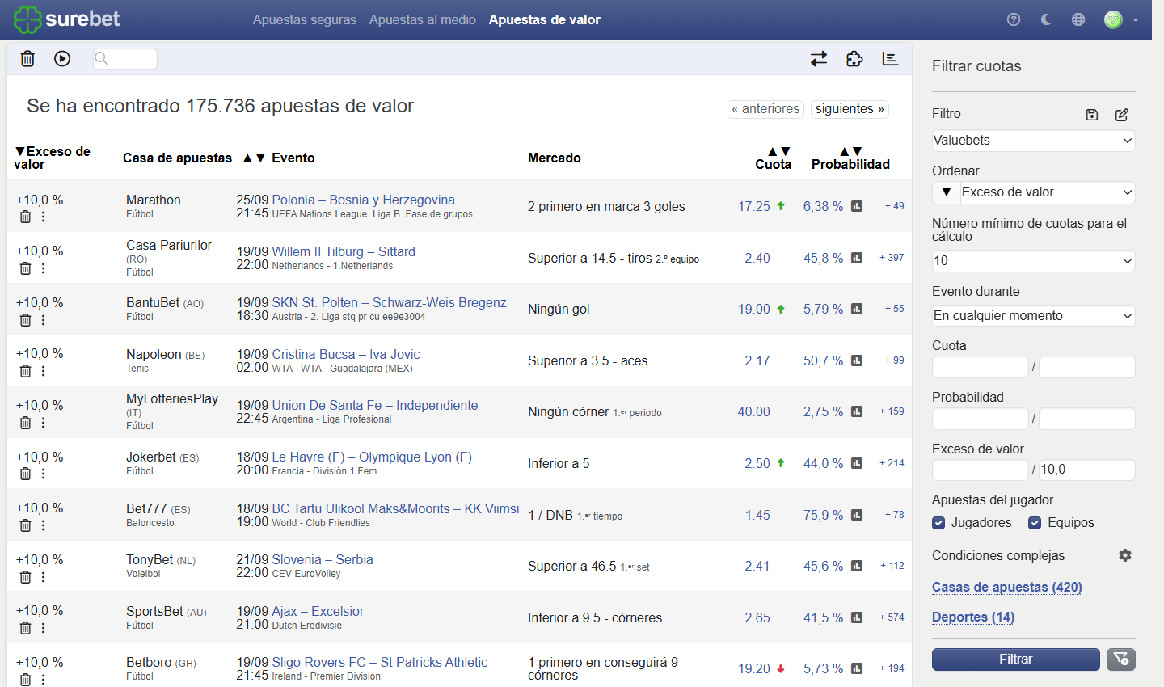Viewport: 1164px width, 687px height.
Task: Open more options for Betboro row
Action: click(44, 680)
